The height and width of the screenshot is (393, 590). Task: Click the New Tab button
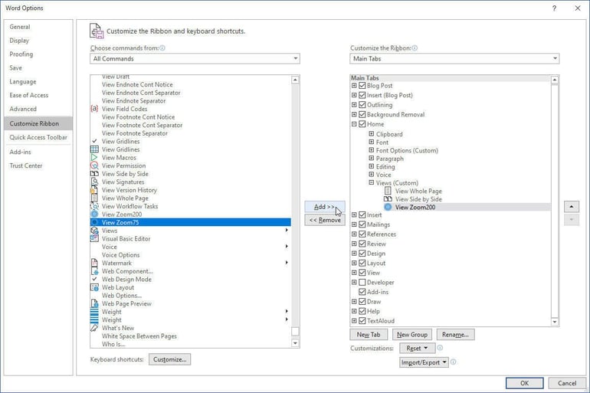pos(369,334)
